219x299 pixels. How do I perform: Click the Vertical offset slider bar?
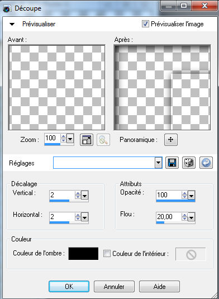pyautogui.click(x=69, y=201)
